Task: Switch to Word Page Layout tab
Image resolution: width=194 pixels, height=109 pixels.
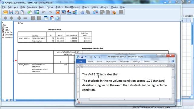Action: [111, 61]
